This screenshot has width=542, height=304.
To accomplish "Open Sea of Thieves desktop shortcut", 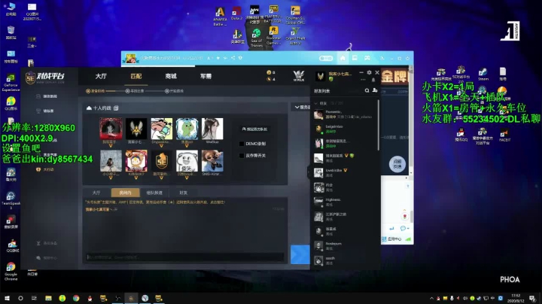I will tap(256, 38).
